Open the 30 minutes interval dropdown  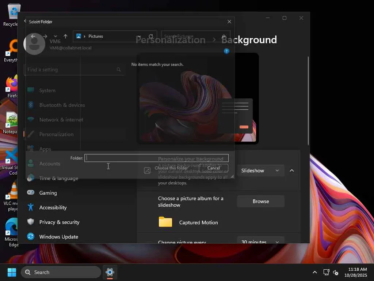(x=260, y=241)
